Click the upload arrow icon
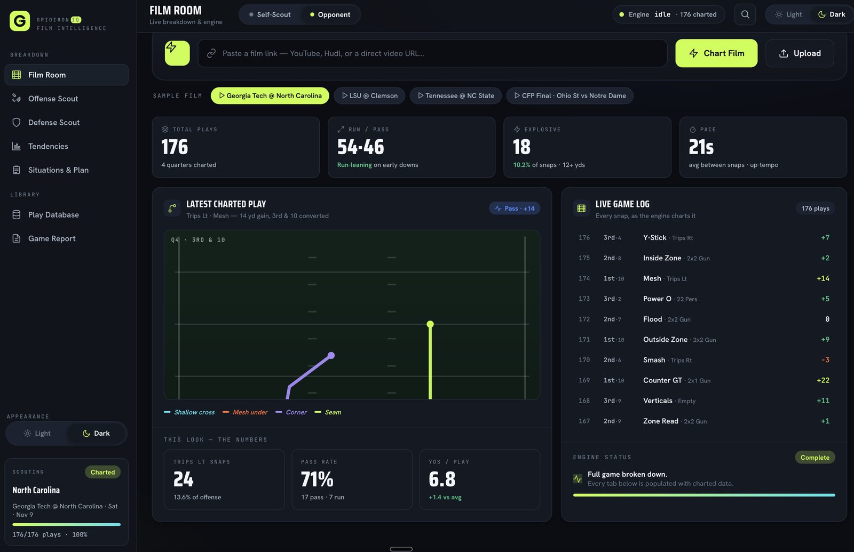The image size is (854, 552). point(784,53)
